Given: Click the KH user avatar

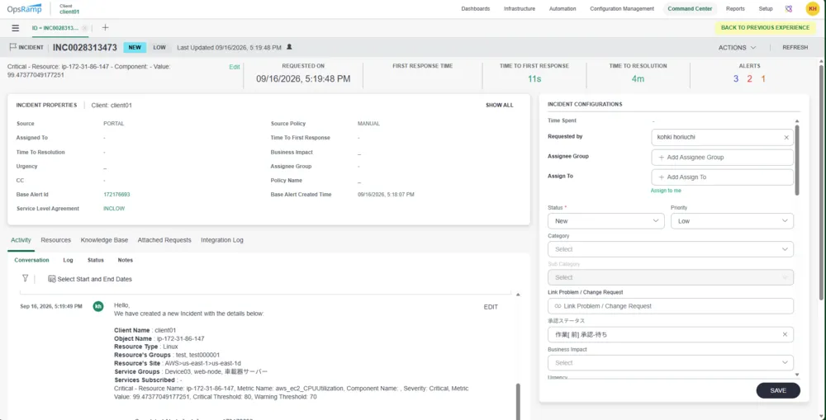Looking at the screenshot, I should [812, 8].
